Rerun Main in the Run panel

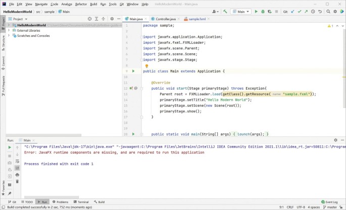[10, 148]
